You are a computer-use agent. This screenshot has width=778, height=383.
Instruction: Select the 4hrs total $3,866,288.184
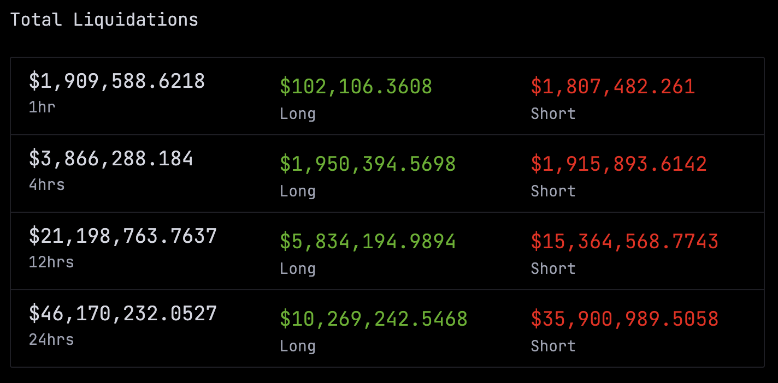[x=111, y=159]
